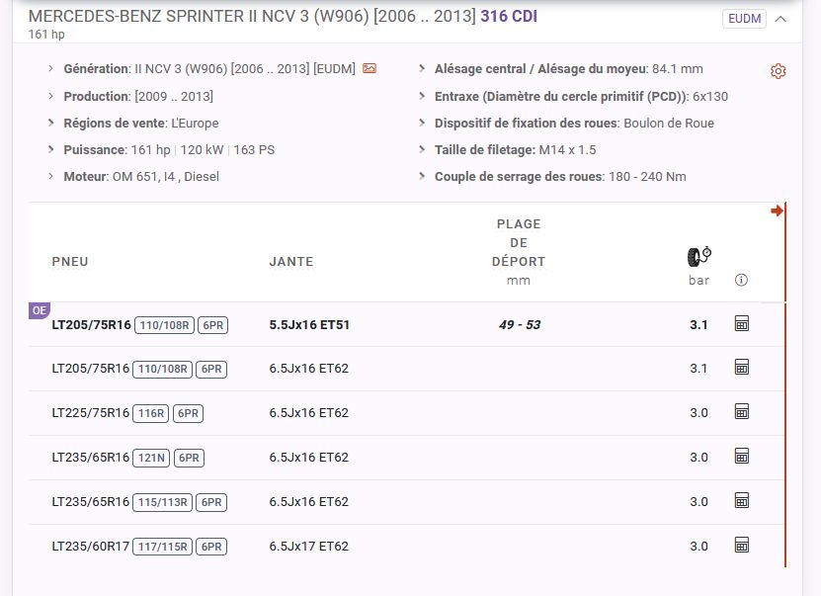This screenshot has width=821, height=596.
Task: Click the EUDM market badge
Action: (x=744, y=19)
